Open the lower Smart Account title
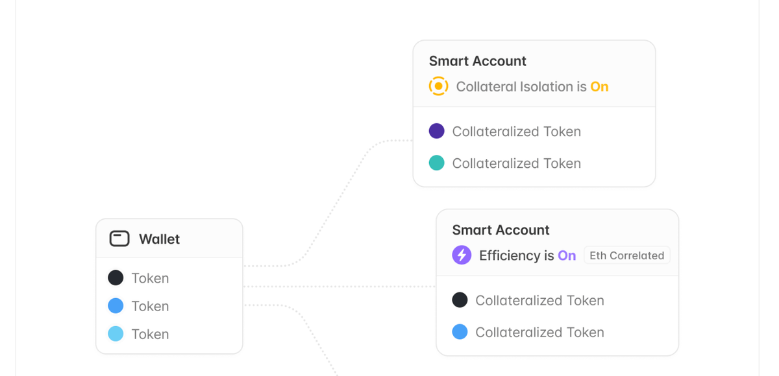 [501, 230]
